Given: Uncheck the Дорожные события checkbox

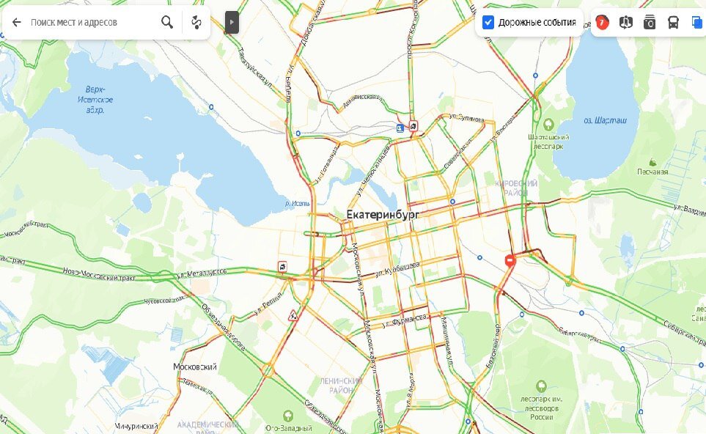Looking at the screenshot, I should (x=488, y=22).
